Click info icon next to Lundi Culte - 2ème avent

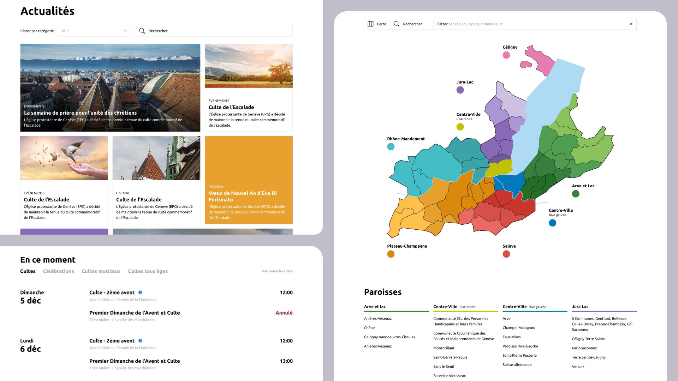[140, 341]
